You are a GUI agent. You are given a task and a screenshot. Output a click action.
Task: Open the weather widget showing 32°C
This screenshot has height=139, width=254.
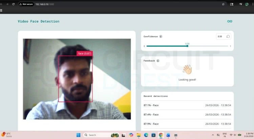coord(6,135)
